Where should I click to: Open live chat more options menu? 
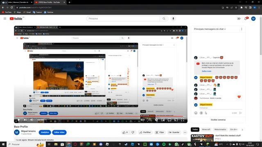242,29
